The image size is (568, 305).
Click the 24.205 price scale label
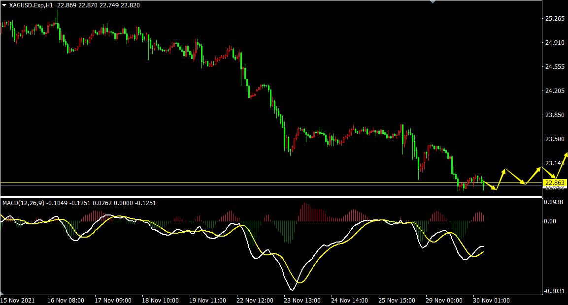pyautogui.click(x=555, y=91)
